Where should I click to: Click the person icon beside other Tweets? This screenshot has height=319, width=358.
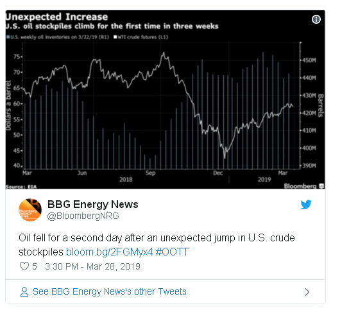point(24,292)
